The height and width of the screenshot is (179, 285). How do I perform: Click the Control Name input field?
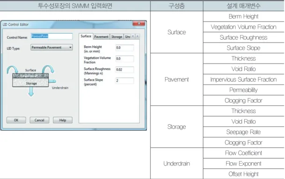tap(51, 36)
